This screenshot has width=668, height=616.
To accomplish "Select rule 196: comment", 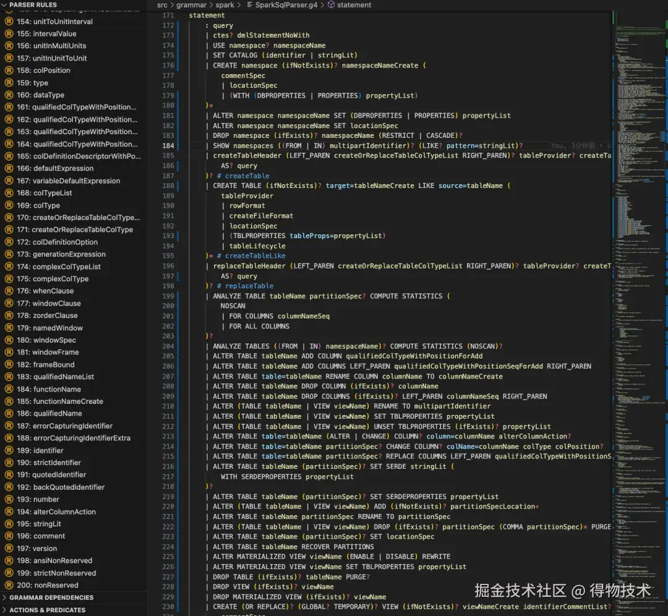I will pos(41,536).
